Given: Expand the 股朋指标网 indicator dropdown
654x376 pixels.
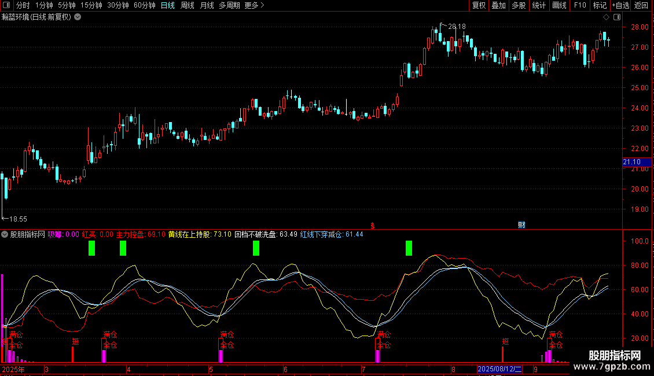Looking at the screenshot, I should click(5, 234).
